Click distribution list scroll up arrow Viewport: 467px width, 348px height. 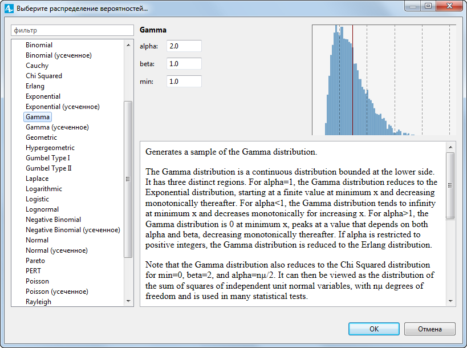tap(128, 45)
